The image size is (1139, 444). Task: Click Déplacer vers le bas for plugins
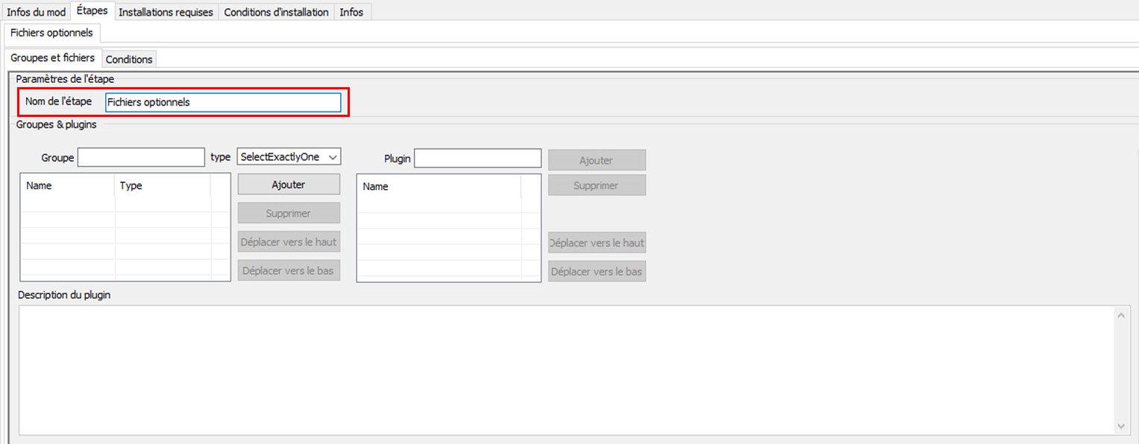point(597,272)
